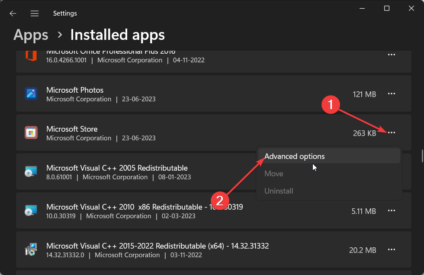Click the Microsoft Office Professional Plus icon
Image resolution: width=424 pixels, height=275 pixels.
[x=31, y=55]
